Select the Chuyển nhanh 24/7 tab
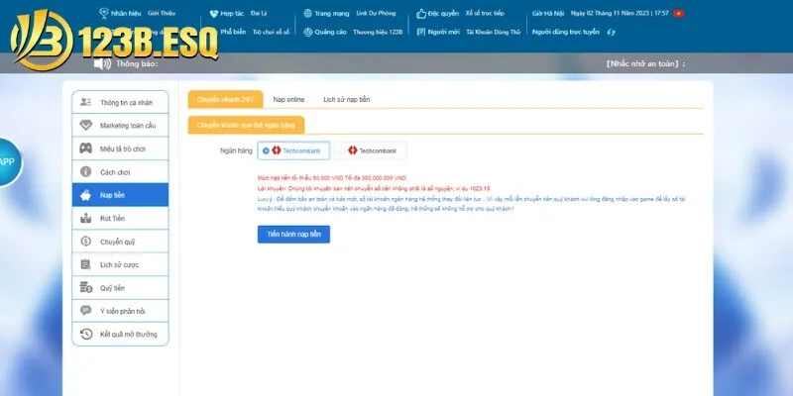The width and height of the screenshot is (793, 396). 224,100
